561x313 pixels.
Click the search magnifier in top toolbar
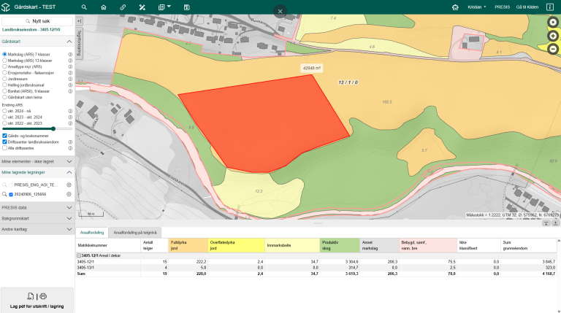coord(84,7)
